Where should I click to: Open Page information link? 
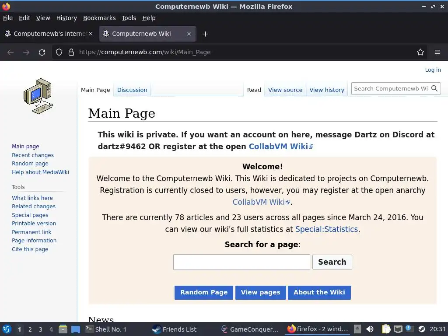pos(34,241)
